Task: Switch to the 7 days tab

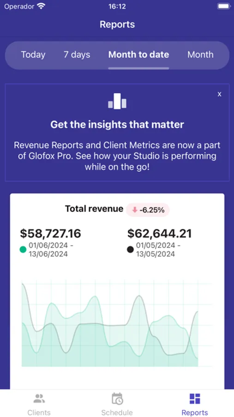Action: coord(77,55)
